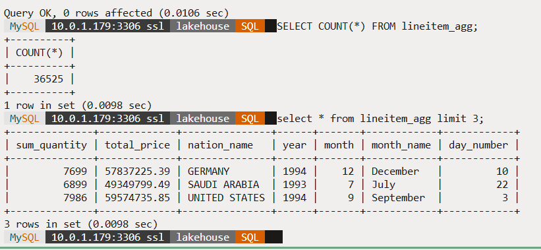Select the 'SELECT COUNT(*) FROM lineitem_agg;' command
The height and width of the screenshot is (250, 541).
pyautogui.click(x=378, y=26)
